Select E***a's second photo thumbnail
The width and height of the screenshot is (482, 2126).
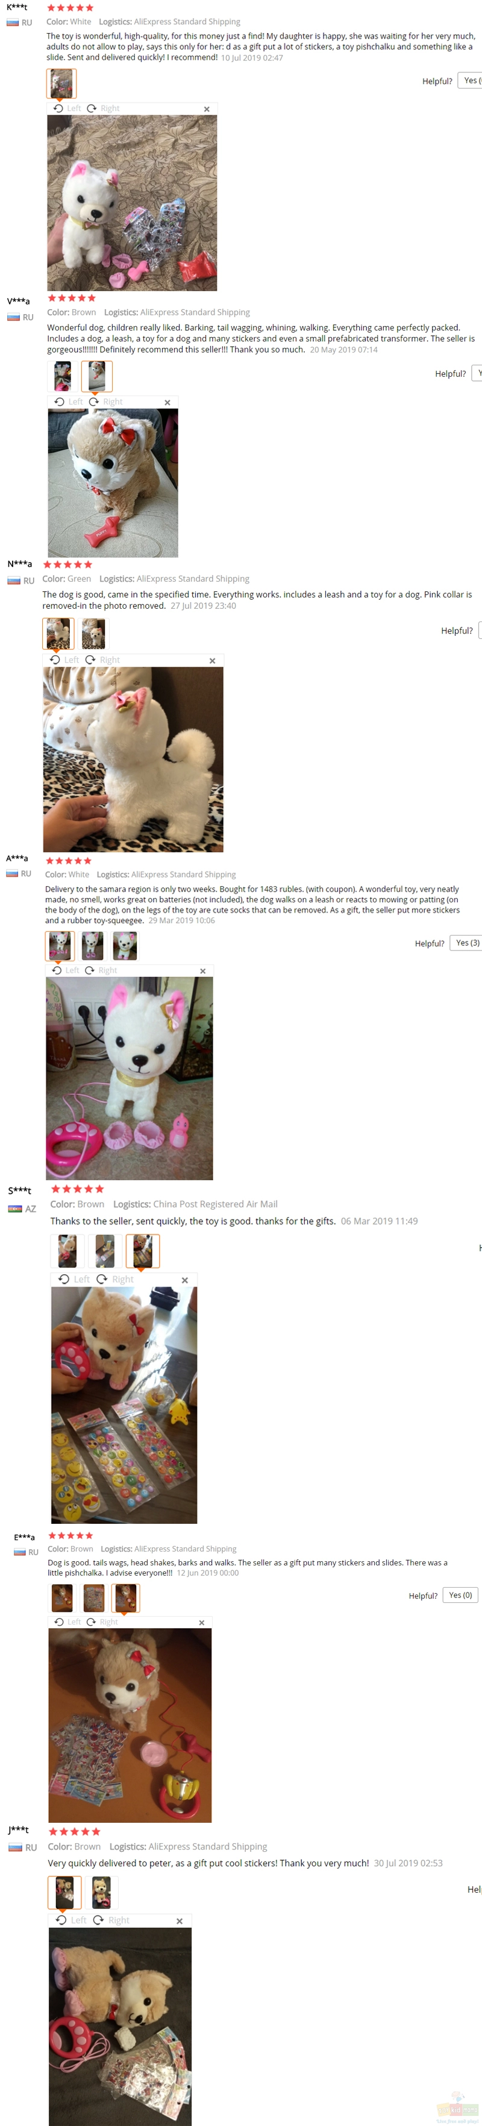(x=94, y=1599)
